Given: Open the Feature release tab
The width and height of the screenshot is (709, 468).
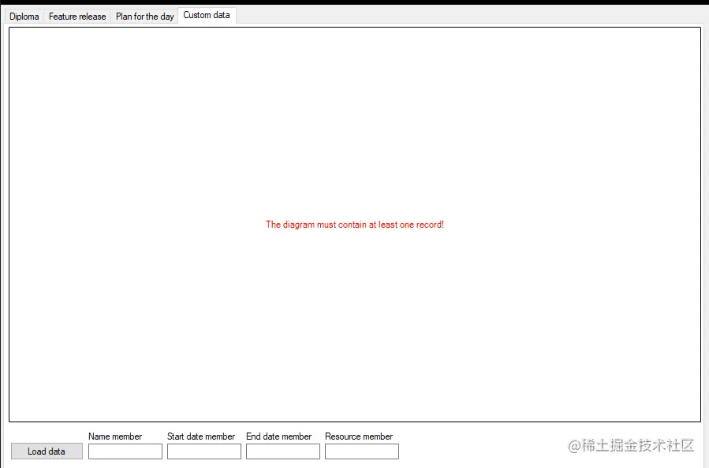Looking at the screenshot, I should (77, 17).
